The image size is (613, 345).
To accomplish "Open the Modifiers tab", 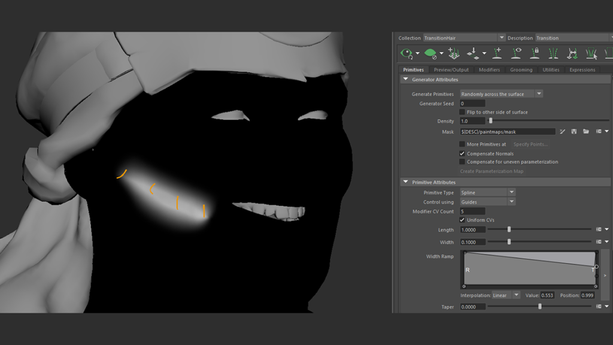I will pos(489,69).
